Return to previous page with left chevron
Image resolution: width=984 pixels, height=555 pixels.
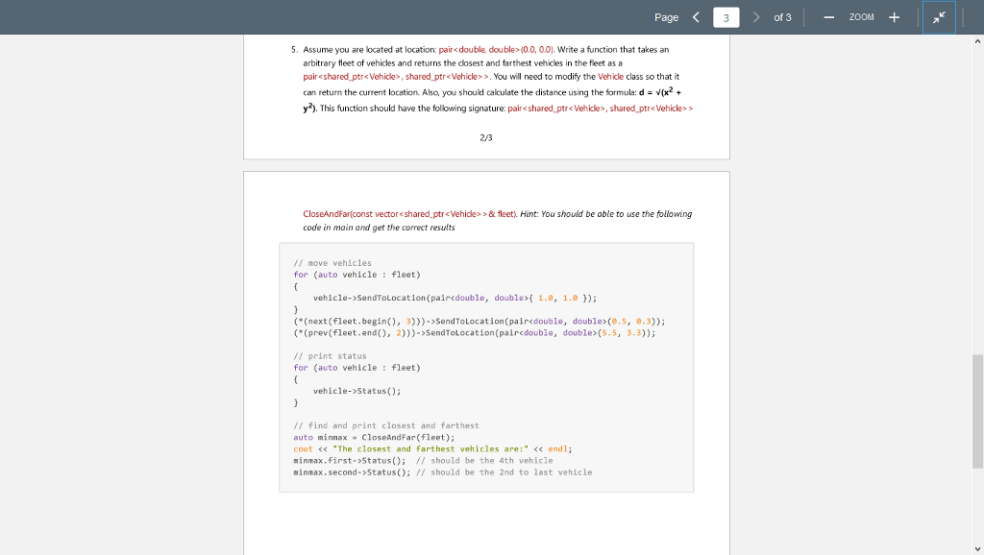696,17
